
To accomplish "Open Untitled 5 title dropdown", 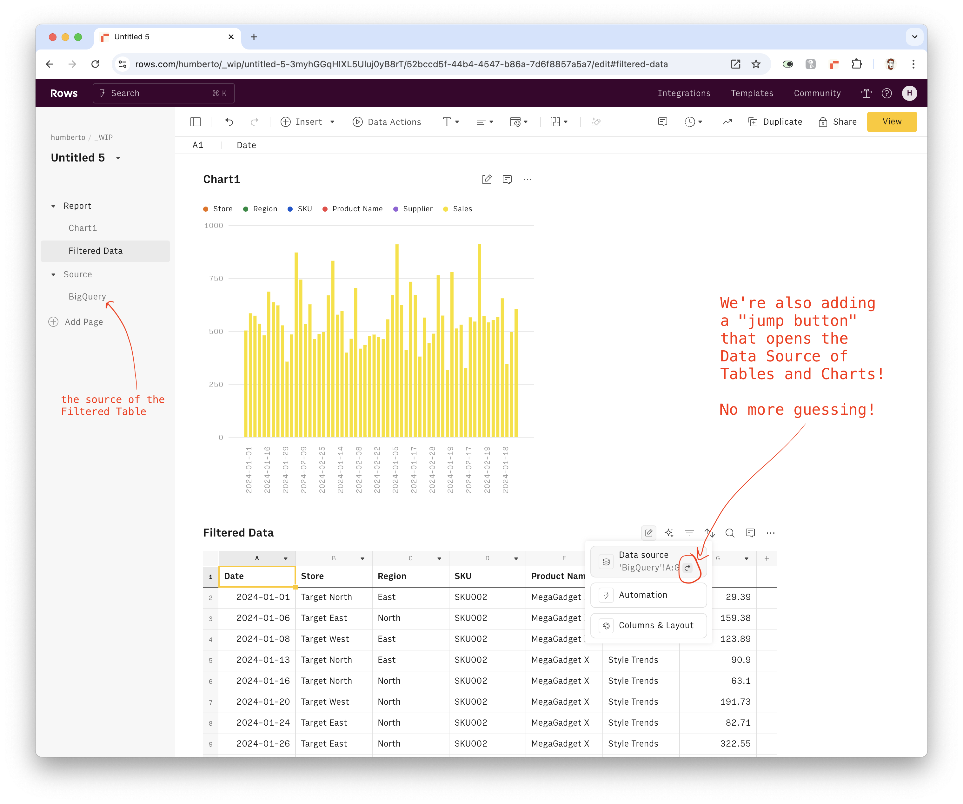I will pos(118,158).
